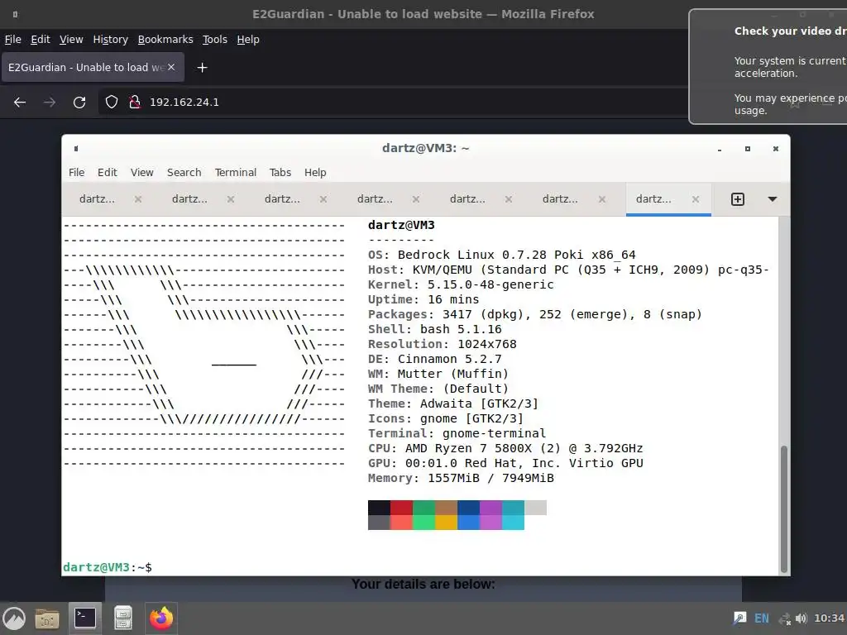Open the Cinnamon main menu
Screen dimensions: 847x635
[x=14, y=618]
